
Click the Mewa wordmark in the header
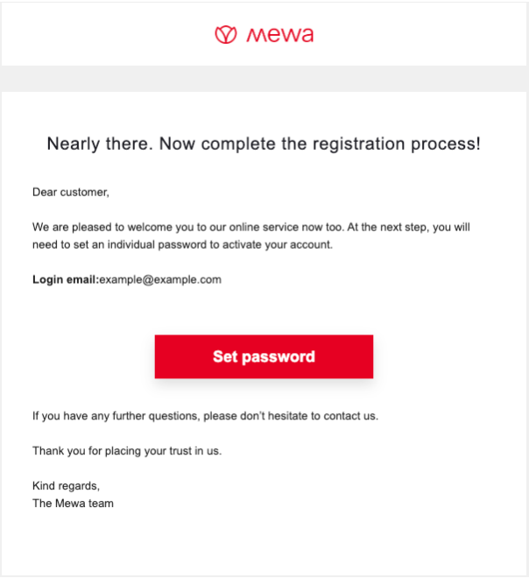[279, 35]
